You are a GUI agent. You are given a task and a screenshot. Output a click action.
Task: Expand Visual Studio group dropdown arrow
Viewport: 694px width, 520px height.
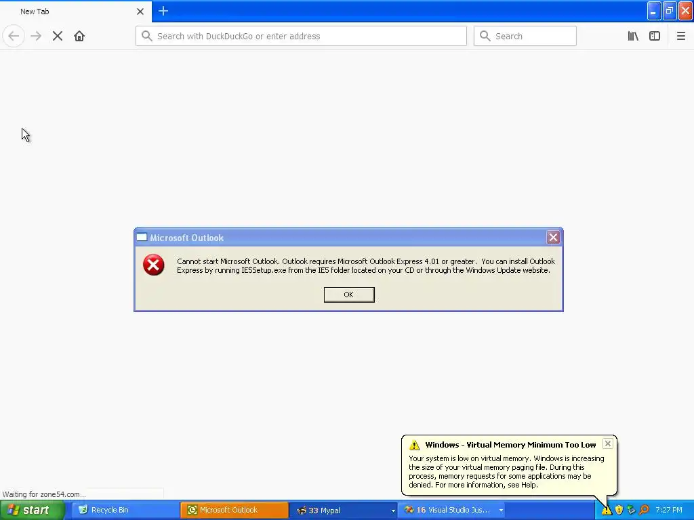click(501, 511)
